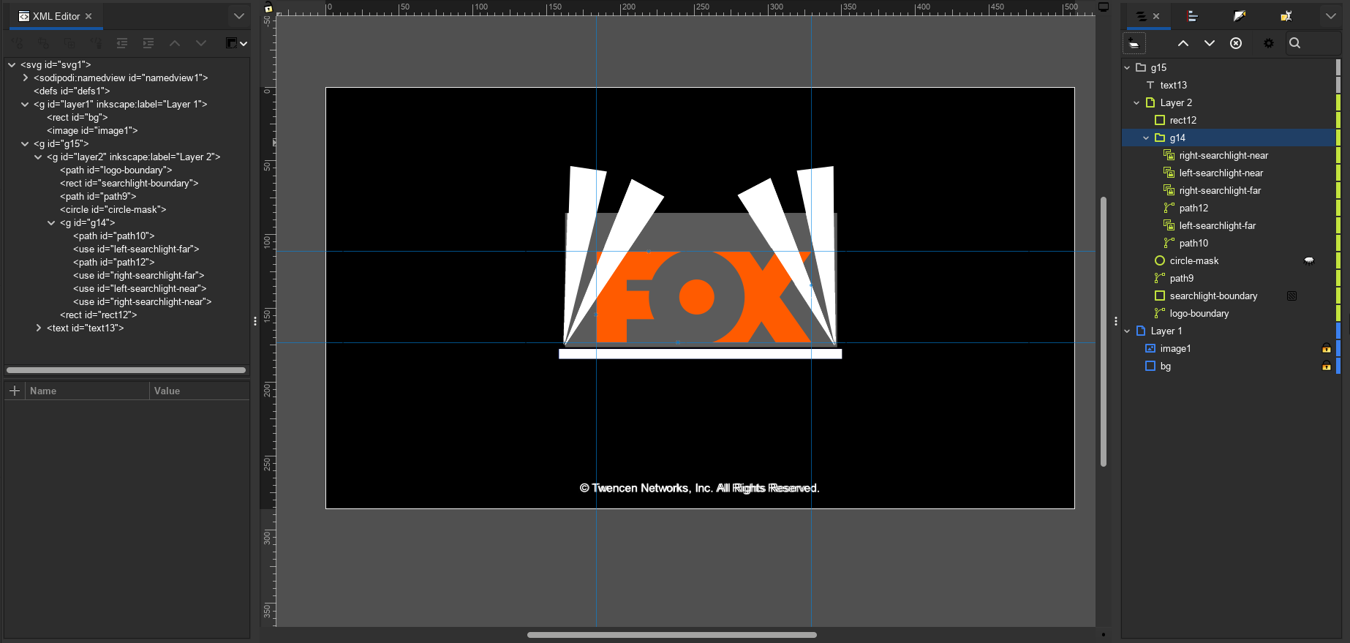
Task: Click the canvas horizontal scrollbar
Action: [671, 635]
